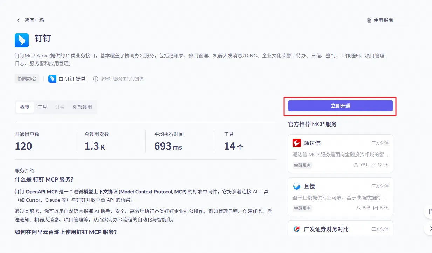Click the call count icon beside 8.8K
Screen dimensions: 432x253
coord(376,208)
